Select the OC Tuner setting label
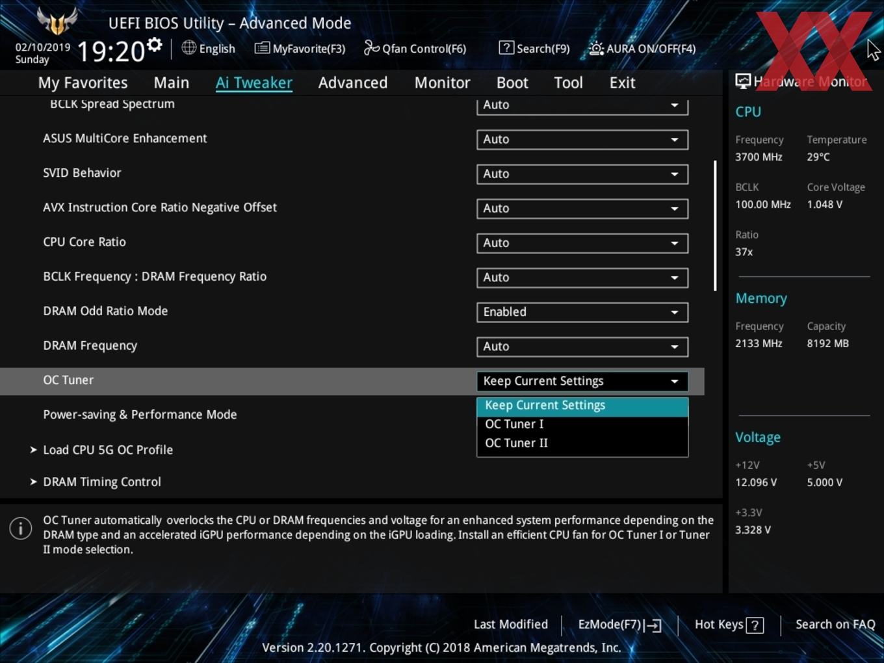This screenshot has height=663, width=884. [x=68, y=380]
